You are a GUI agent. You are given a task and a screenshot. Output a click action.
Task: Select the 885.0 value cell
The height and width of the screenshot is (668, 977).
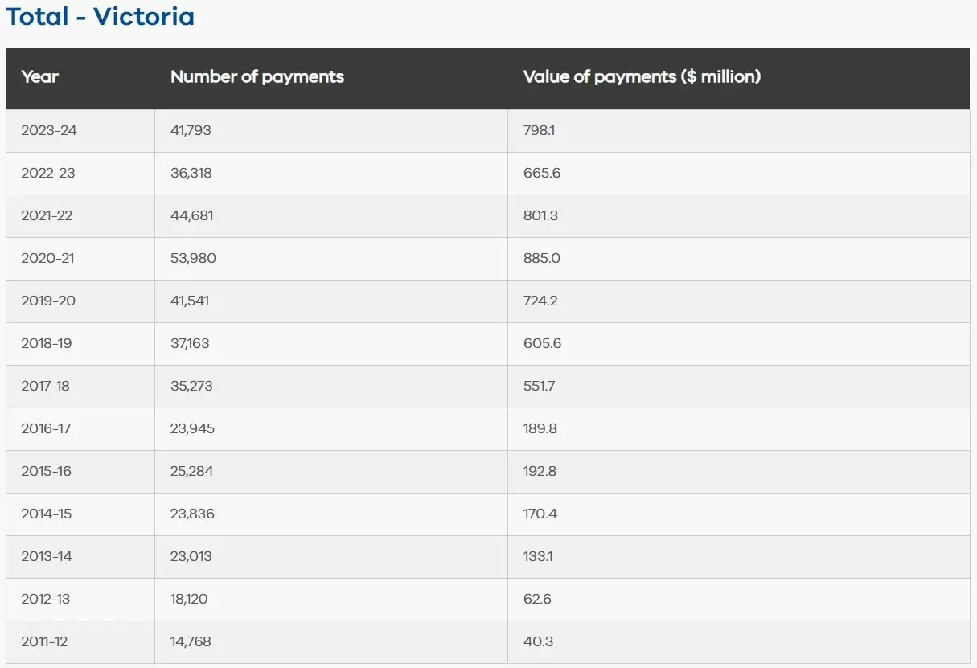tap(542, 258)
